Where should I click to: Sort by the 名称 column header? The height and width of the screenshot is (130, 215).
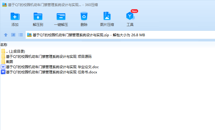[4, 45]
